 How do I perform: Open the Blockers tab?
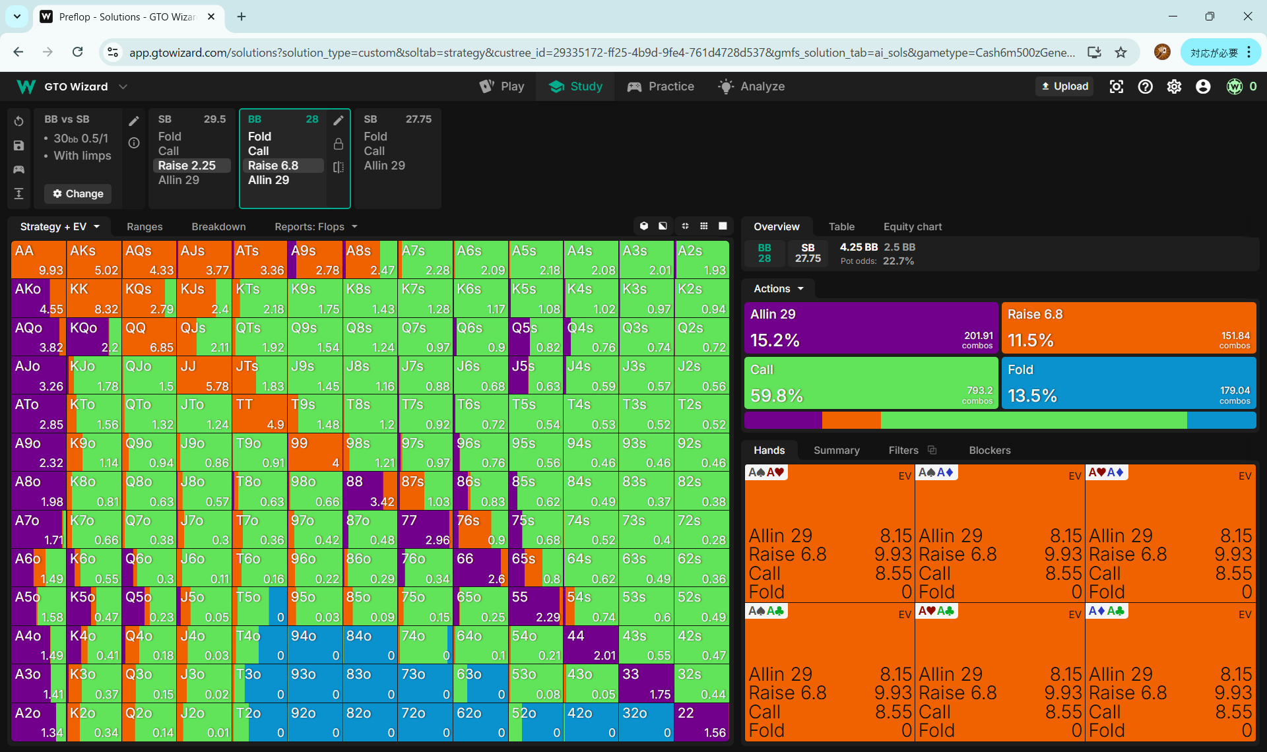coord(989,450)
